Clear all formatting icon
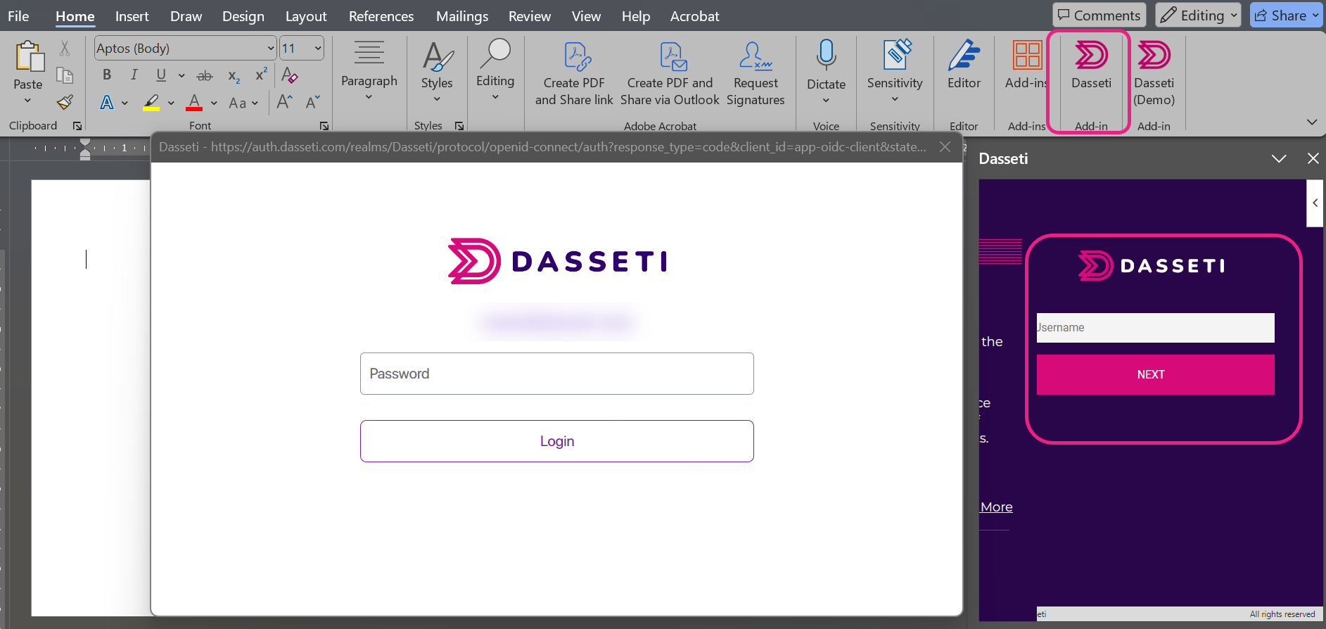1326x629 pixels. tap(289, 75)
